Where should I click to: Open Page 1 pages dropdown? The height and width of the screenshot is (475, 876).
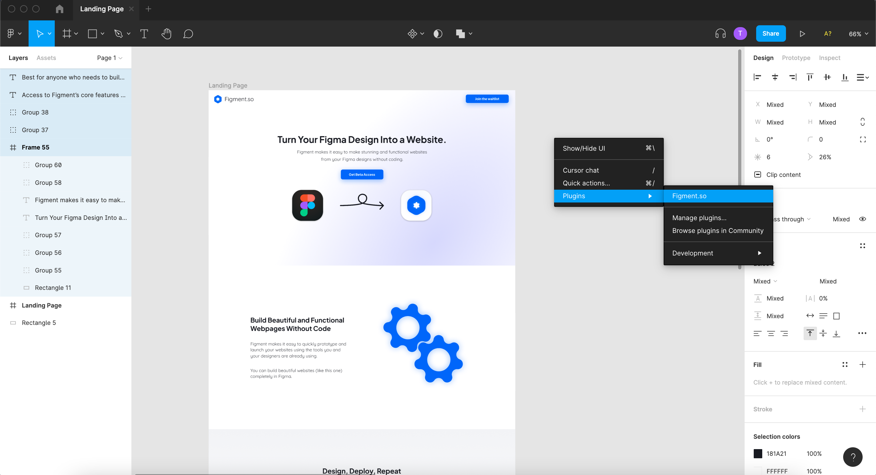pyautogui.click(x=109, y=58)
